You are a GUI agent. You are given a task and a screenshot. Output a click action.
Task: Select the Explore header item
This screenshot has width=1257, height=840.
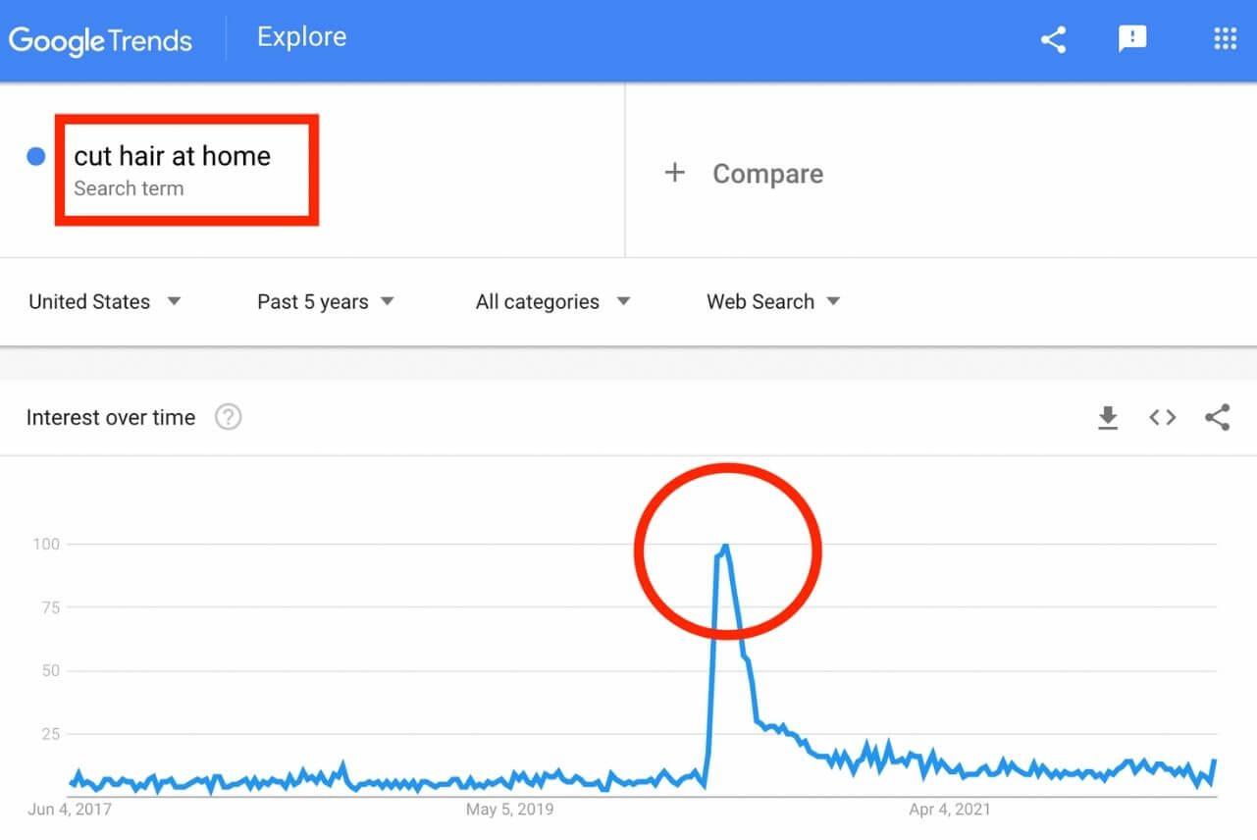pyautogui.click(x=301, y=37)
